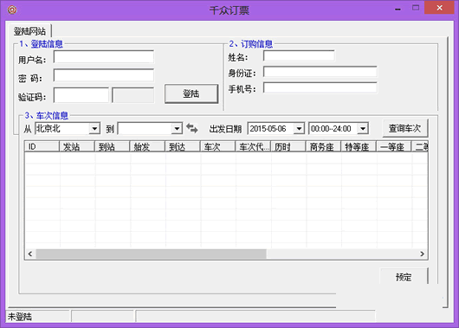459x328 pixels.
Task: Open the 出发日期 date dropdown
Action: 299,128
